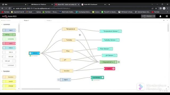170x95 pixels.
Task: Select the link in palette node
Action: point(9,52)
